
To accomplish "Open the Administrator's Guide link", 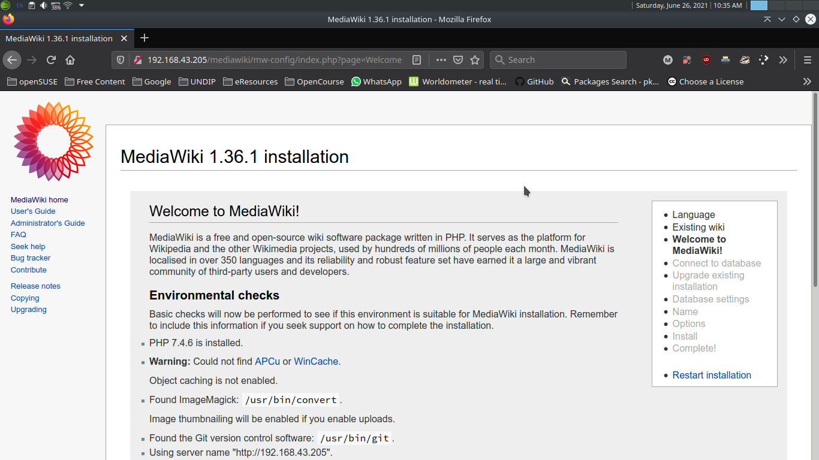I will pos(48,223).
